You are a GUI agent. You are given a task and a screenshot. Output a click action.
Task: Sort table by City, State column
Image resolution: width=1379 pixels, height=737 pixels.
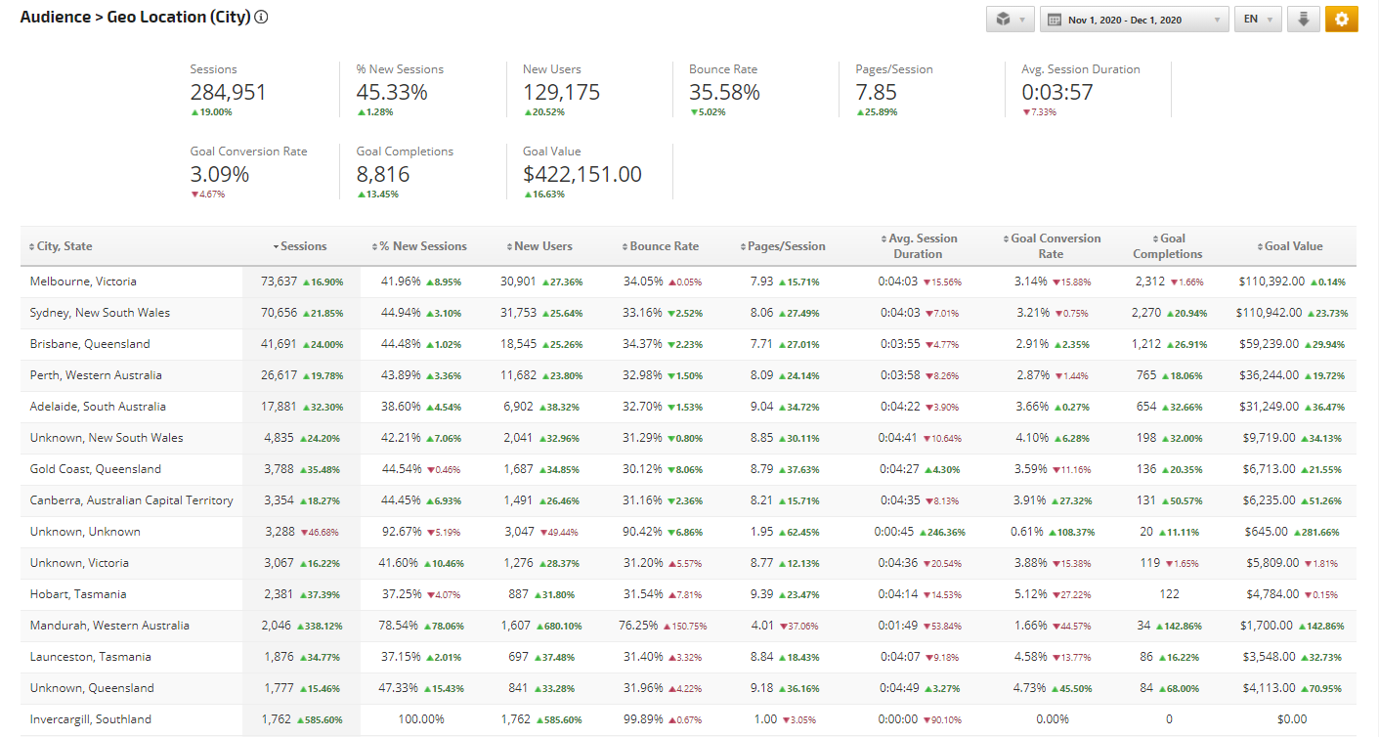coord(64,246)
